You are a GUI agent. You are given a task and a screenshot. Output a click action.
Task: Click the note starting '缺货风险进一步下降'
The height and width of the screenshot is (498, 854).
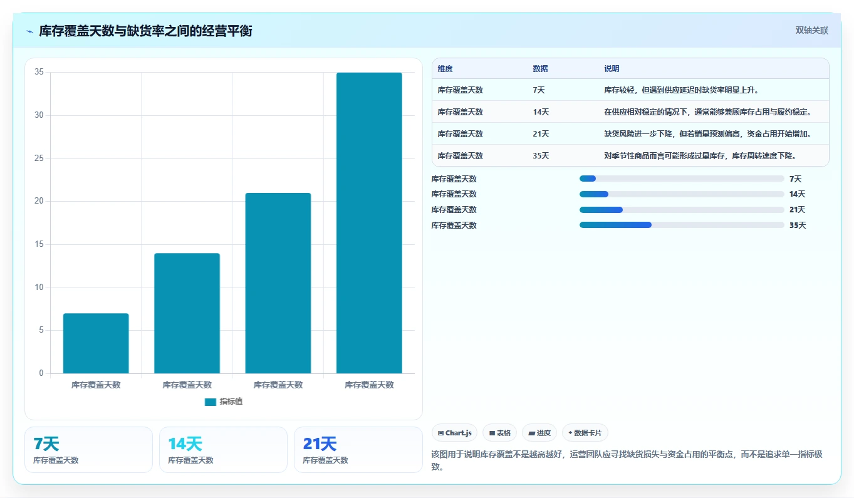tap(708, 134)
